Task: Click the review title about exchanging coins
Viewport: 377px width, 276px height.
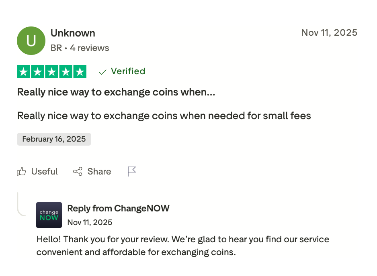Action: [116, 92]
